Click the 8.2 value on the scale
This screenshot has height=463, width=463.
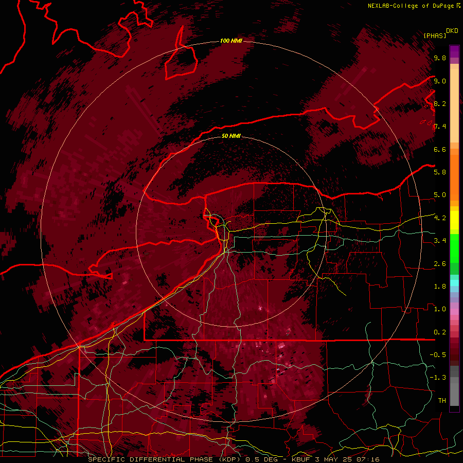click(440, 104)
